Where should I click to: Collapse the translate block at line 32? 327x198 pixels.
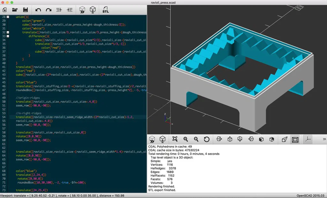tap(8, 32)
